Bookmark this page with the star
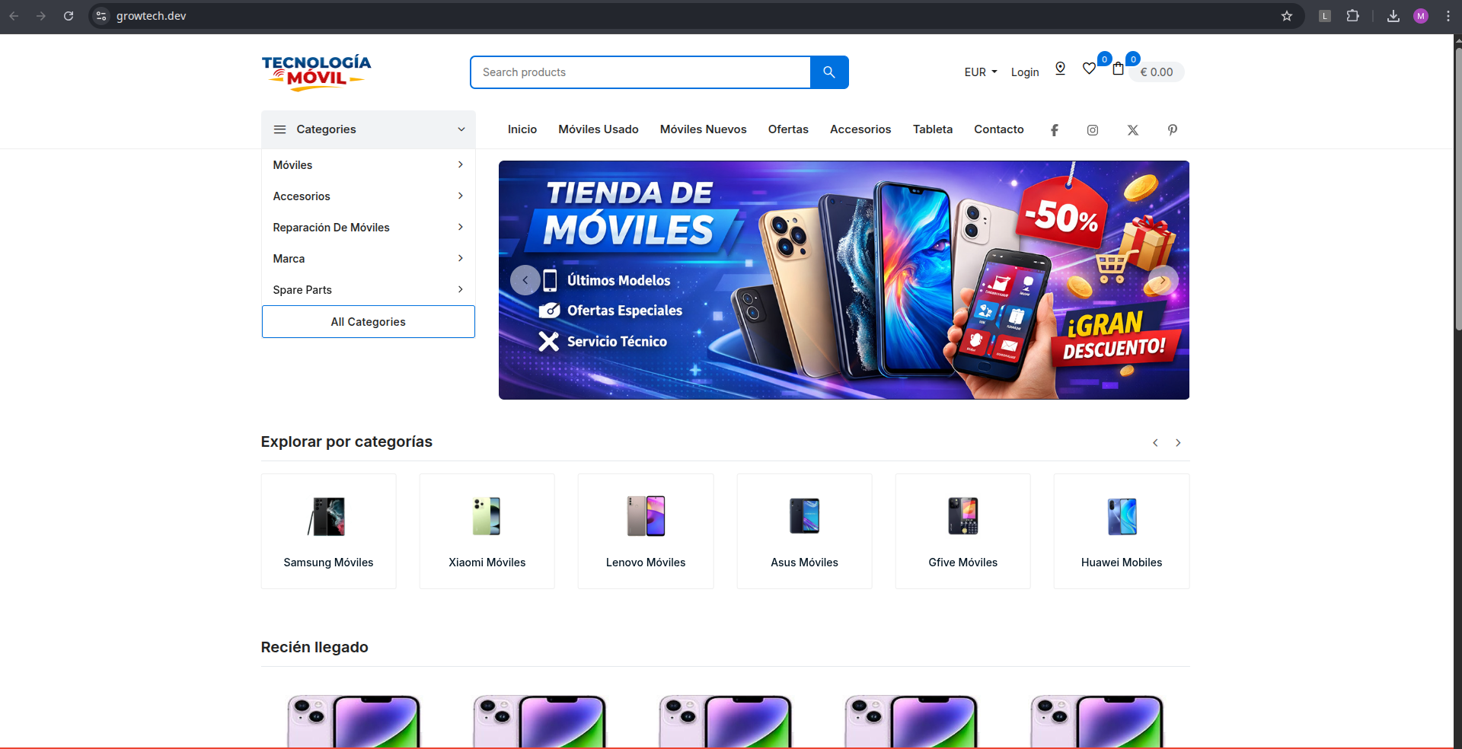 1287,16
